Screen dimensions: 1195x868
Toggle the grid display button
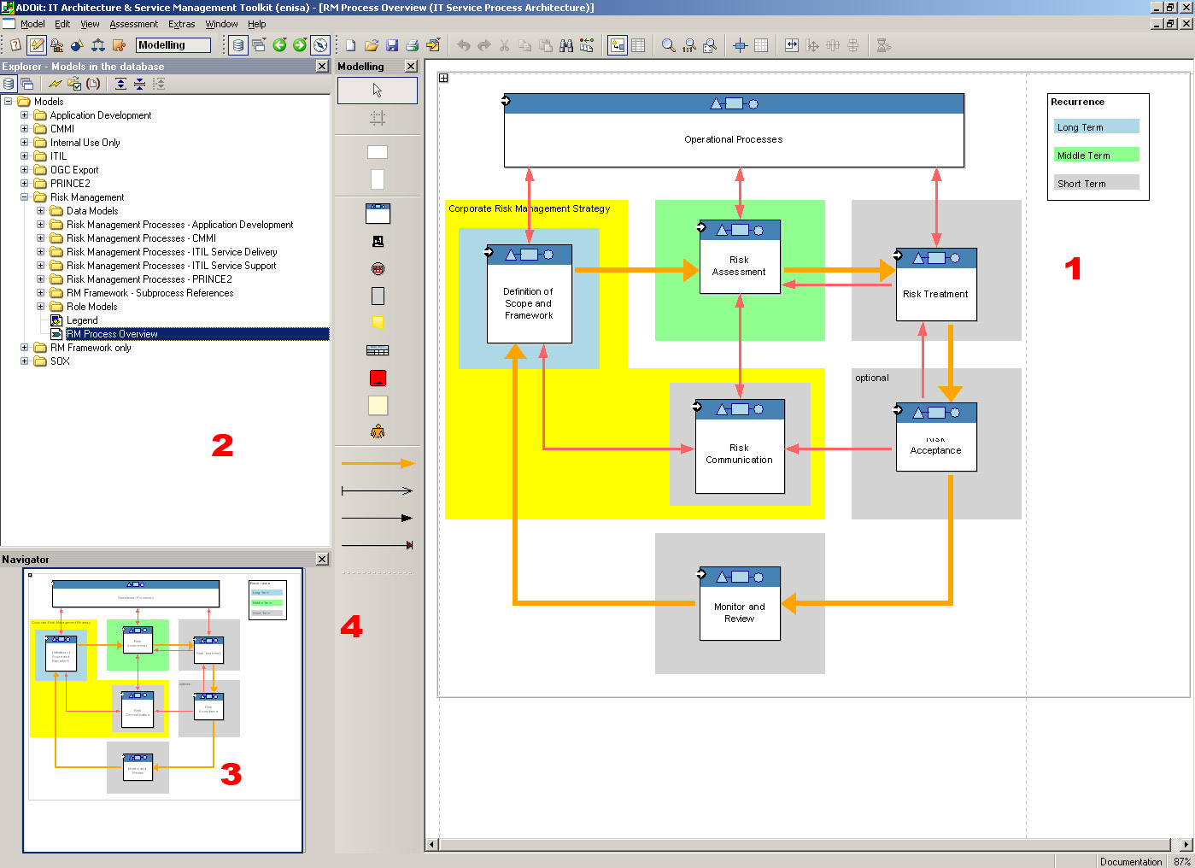click(761, 45)
